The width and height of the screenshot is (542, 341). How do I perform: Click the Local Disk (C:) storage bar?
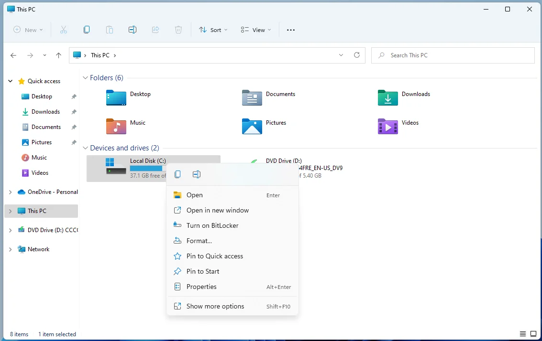147,168
